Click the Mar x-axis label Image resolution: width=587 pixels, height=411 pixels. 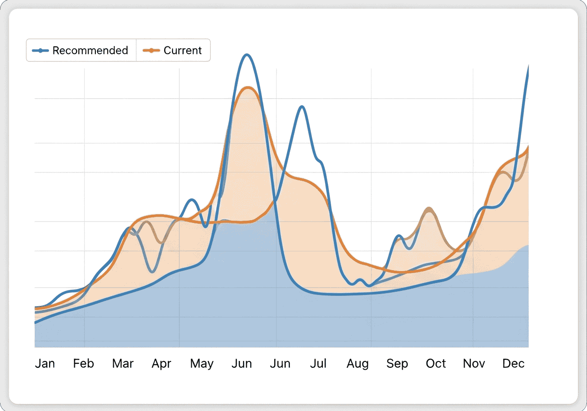coord(123,364)
